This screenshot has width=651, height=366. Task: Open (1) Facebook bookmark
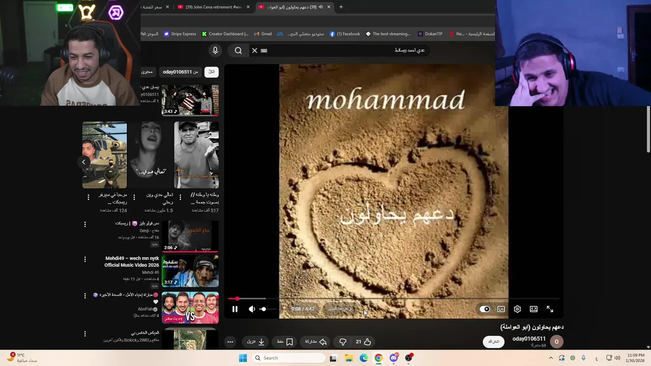(345, 34)
